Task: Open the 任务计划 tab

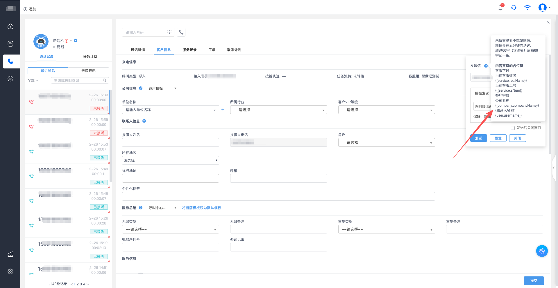Action: pos(90,57)
